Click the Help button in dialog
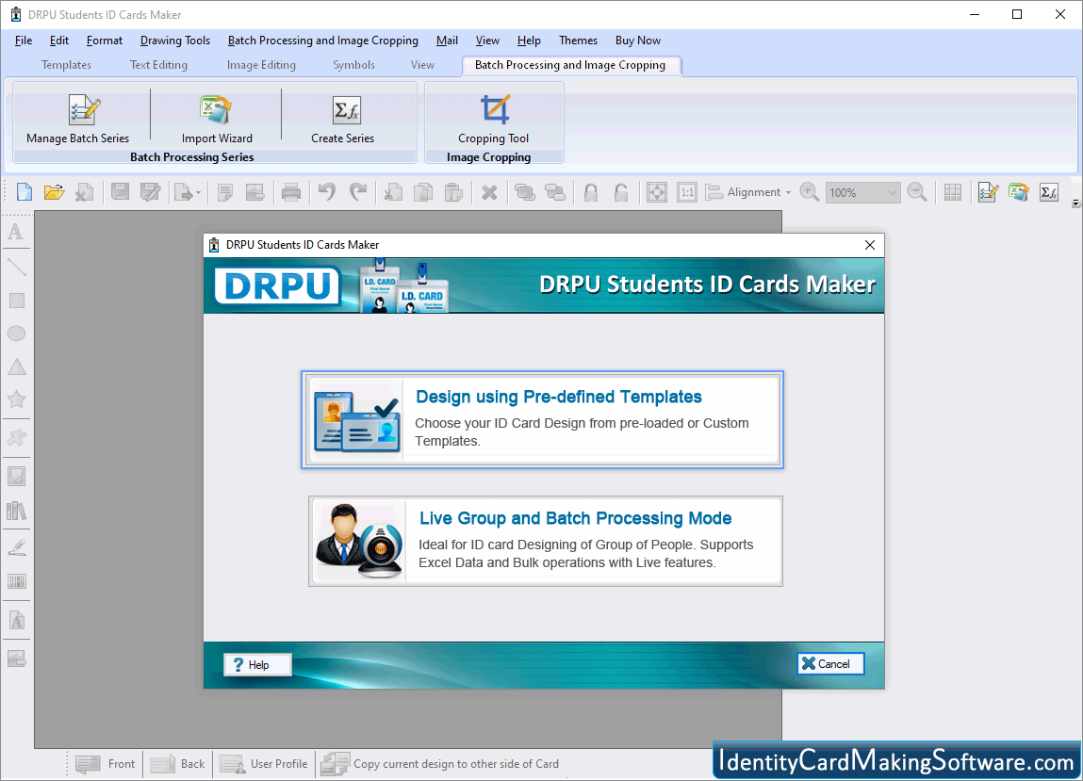 pos(257,664)
